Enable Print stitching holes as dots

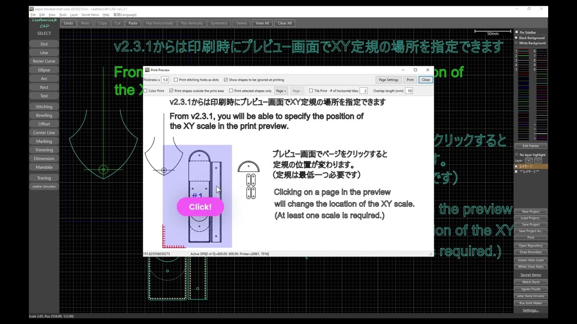coord(175,80)
